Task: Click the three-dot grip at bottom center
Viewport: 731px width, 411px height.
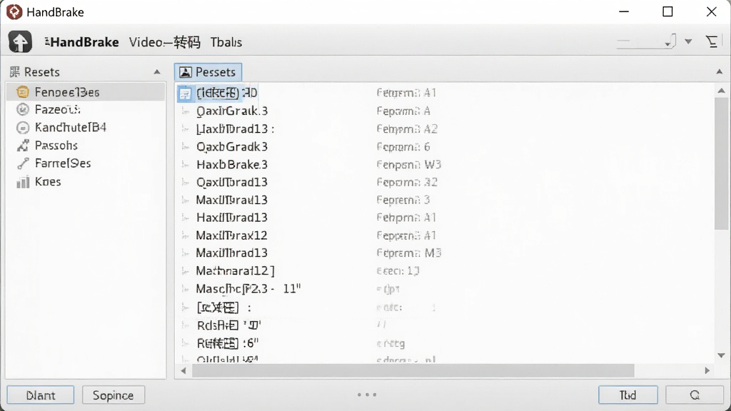Action: 367,395
